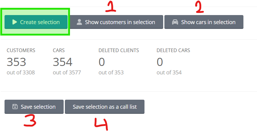This screenshot has height=131, width=257.
Task: Select the customers count 353
Action: point(16,62)
